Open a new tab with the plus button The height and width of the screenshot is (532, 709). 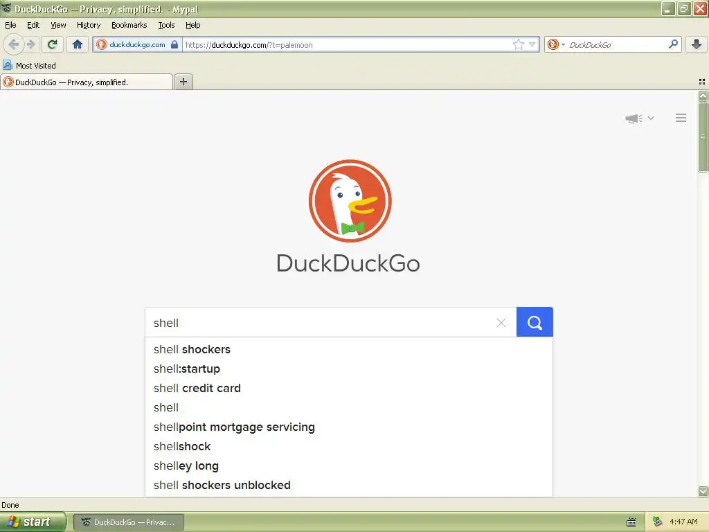pyautogui.click(x=183, y=82)
